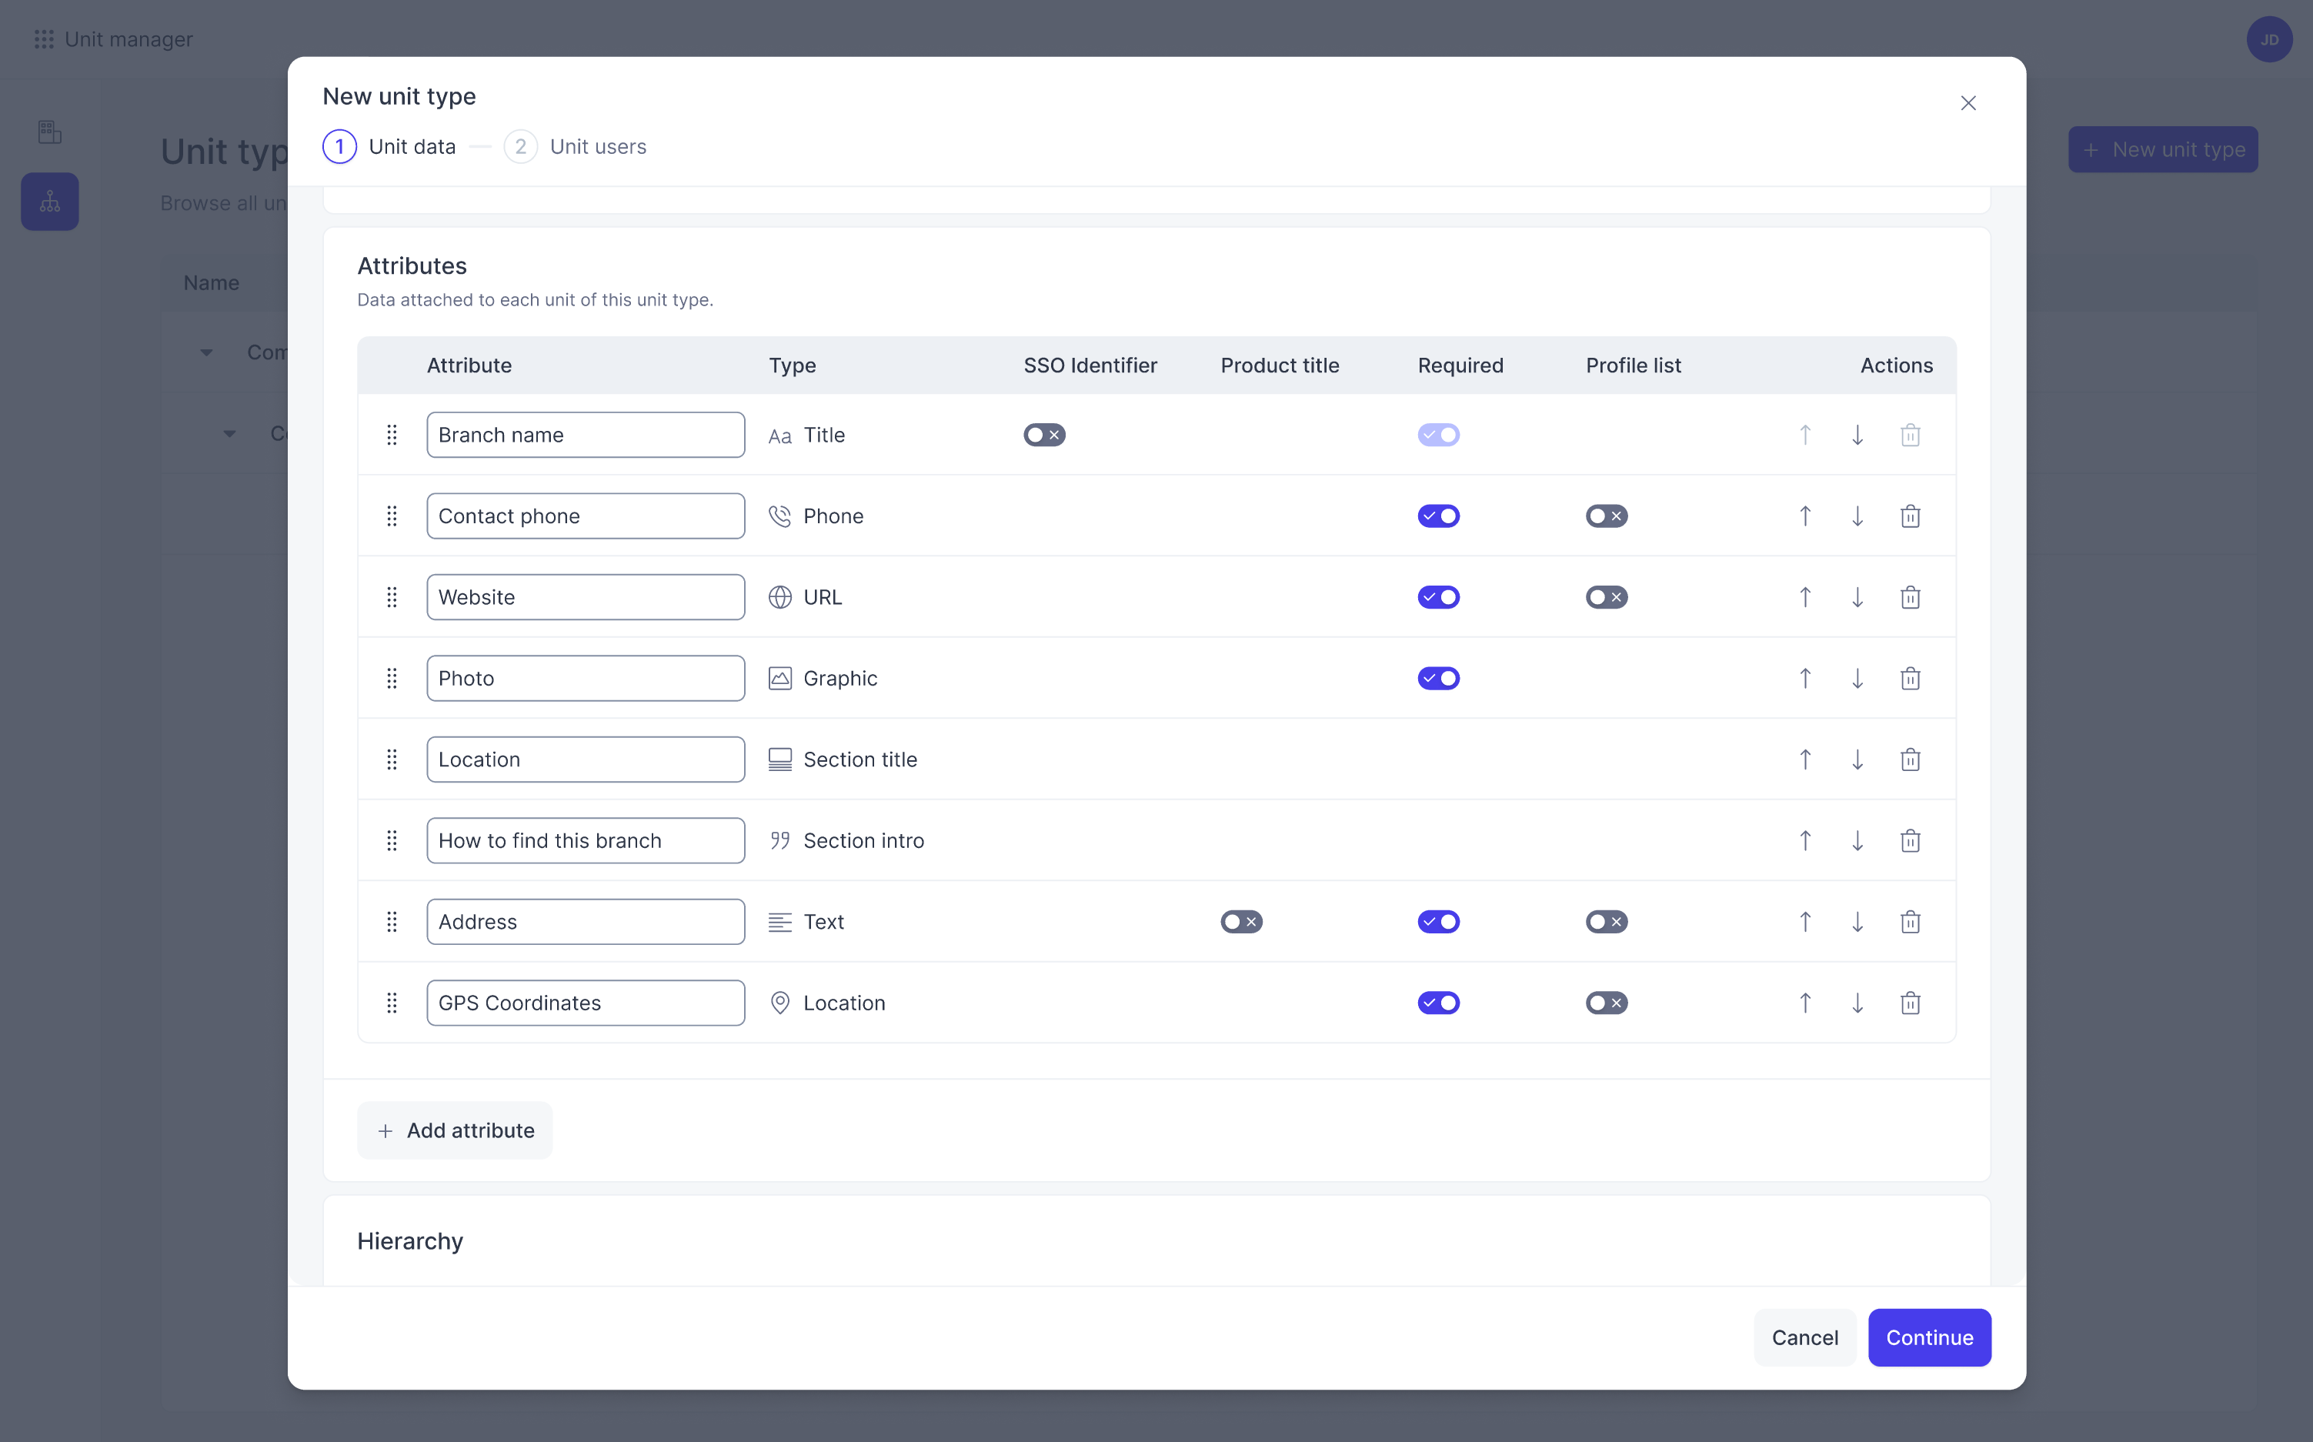Image resolution: width=2313 pixels, height=1442 pixels.
Task: Delete the GPS Coordinates attribute
Action: [1910, 1003]
